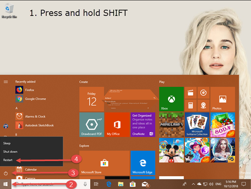
Task: Open the Xbox tile
Action: [172, 99]
